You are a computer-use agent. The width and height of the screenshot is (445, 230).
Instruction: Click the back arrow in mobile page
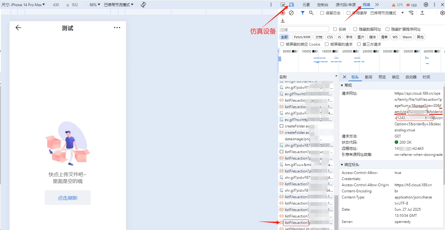tap(18, 28)
